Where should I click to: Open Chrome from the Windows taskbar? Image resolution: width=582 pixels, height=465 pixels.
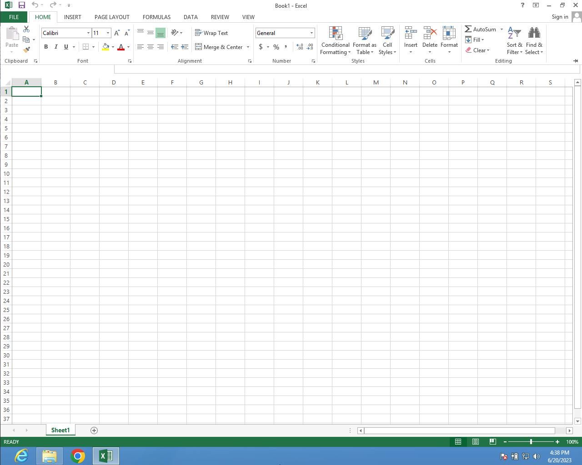[78, 456]
